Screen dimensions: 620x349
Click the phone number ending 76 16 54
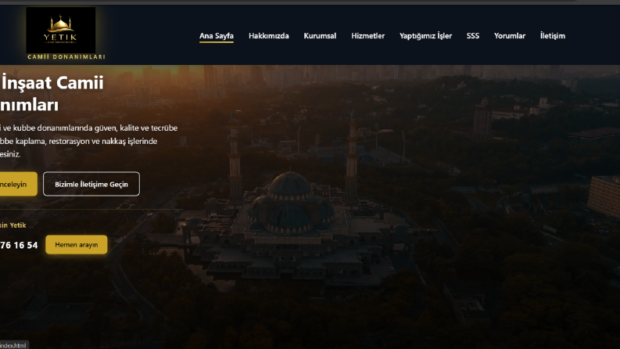19,246
